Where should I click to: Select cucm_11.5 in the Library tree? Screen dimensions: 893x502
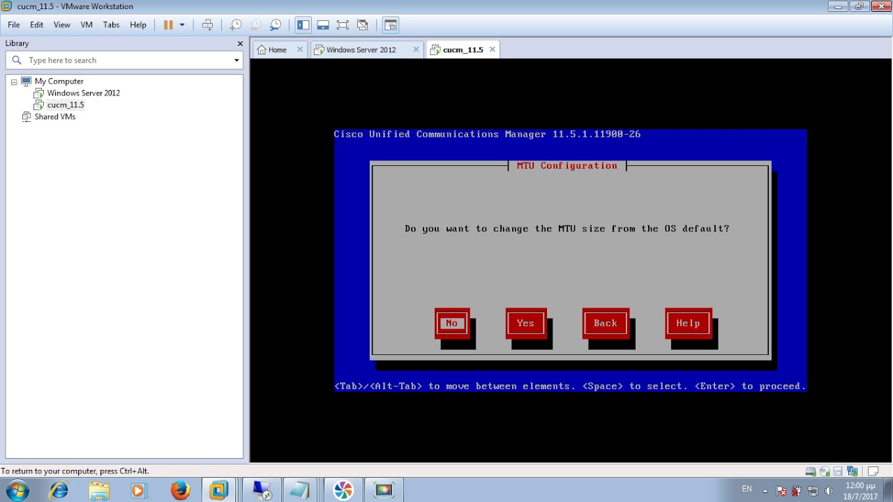click(65, 105)
